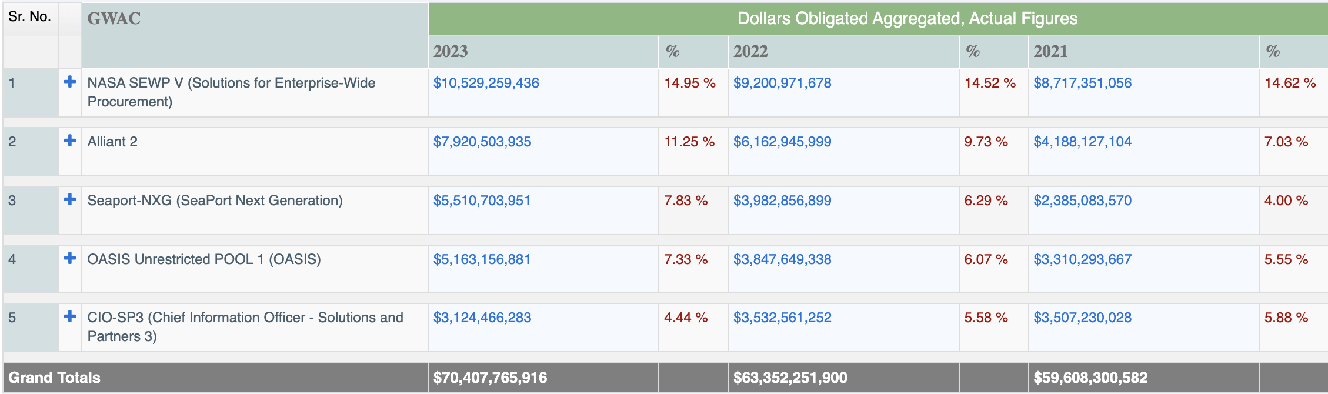Viewport: 1328px width, 394px height.
Task: Select the 14.95 % NASA SEWP percentage
Action: coord(689,83)
